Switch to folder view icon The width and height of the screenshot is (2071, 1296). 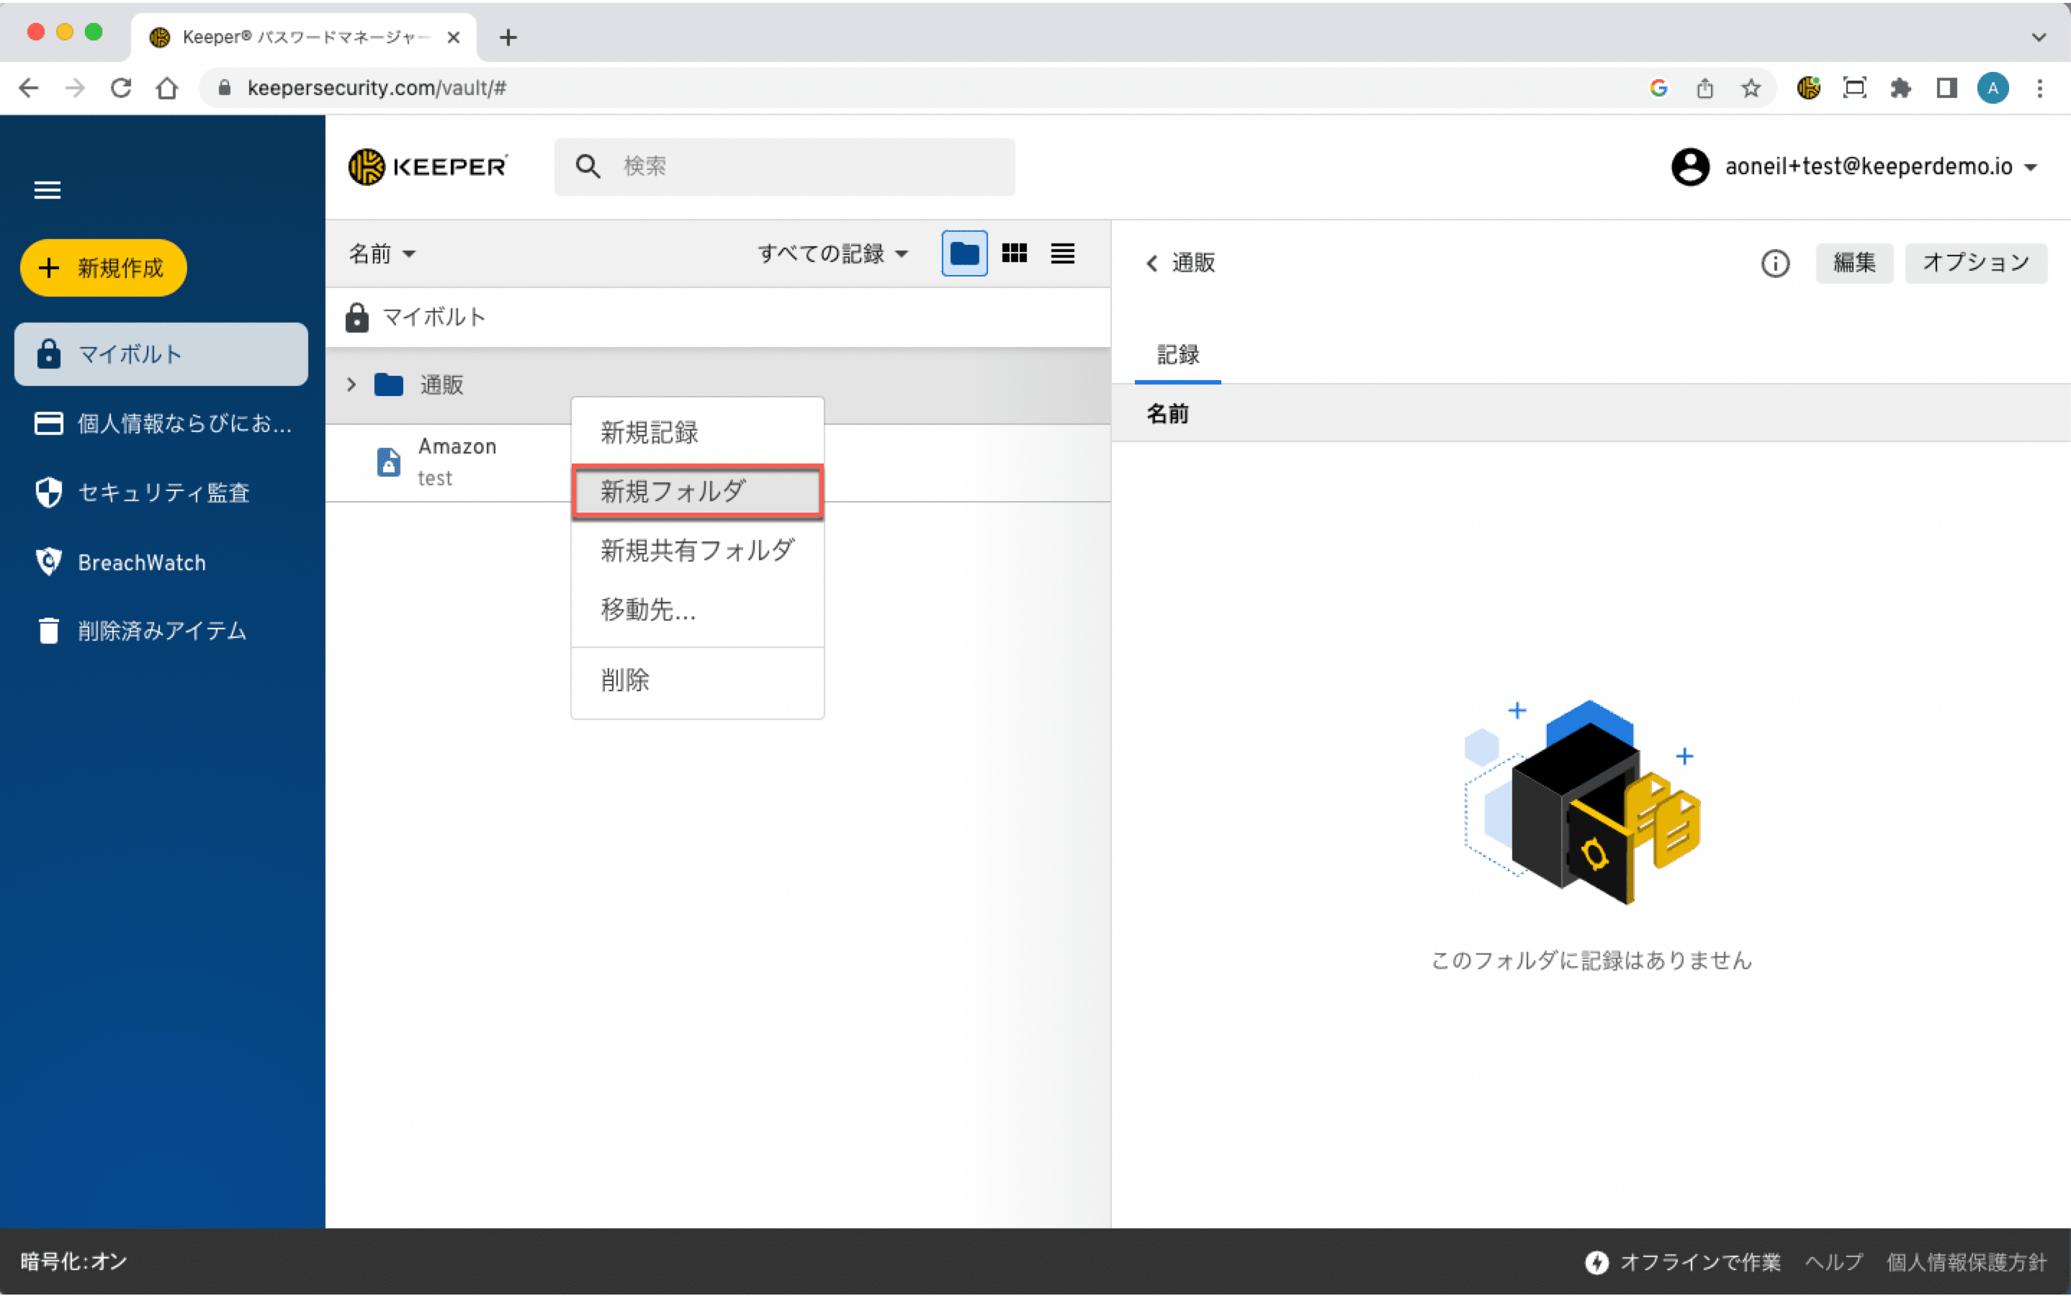pos(964,253)
